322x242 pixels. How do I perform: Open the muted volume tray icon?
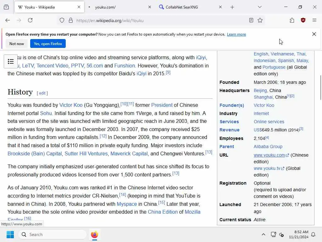coord(281,234)
